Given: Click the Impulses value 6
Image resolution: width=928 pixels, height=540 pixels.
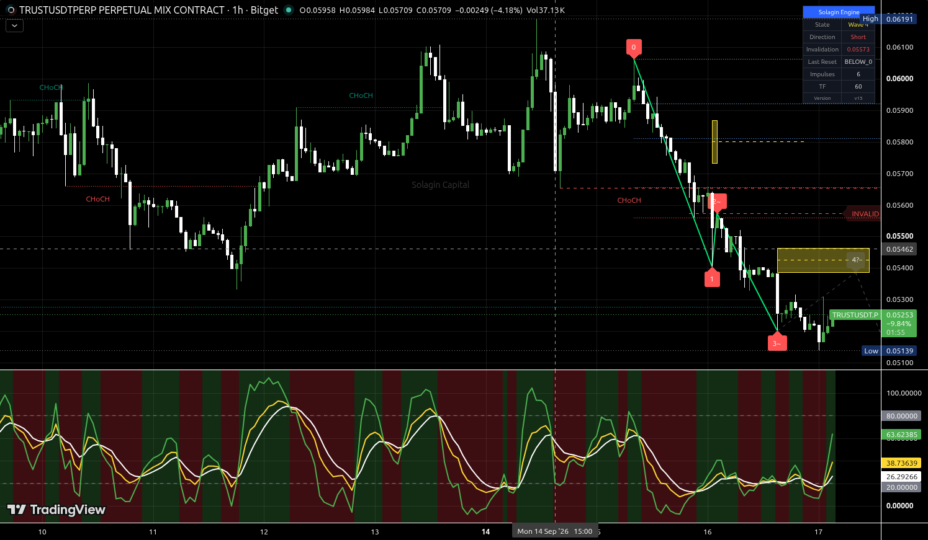Looking at the screenshot, I should pos(858,74).
